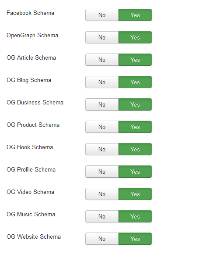The height and width of the screenshot is (258, 203).
Task: Disable OG Music Schema with No
Action: [x=102, y=216]
